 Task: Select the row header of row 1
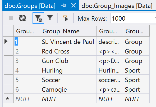8,41
